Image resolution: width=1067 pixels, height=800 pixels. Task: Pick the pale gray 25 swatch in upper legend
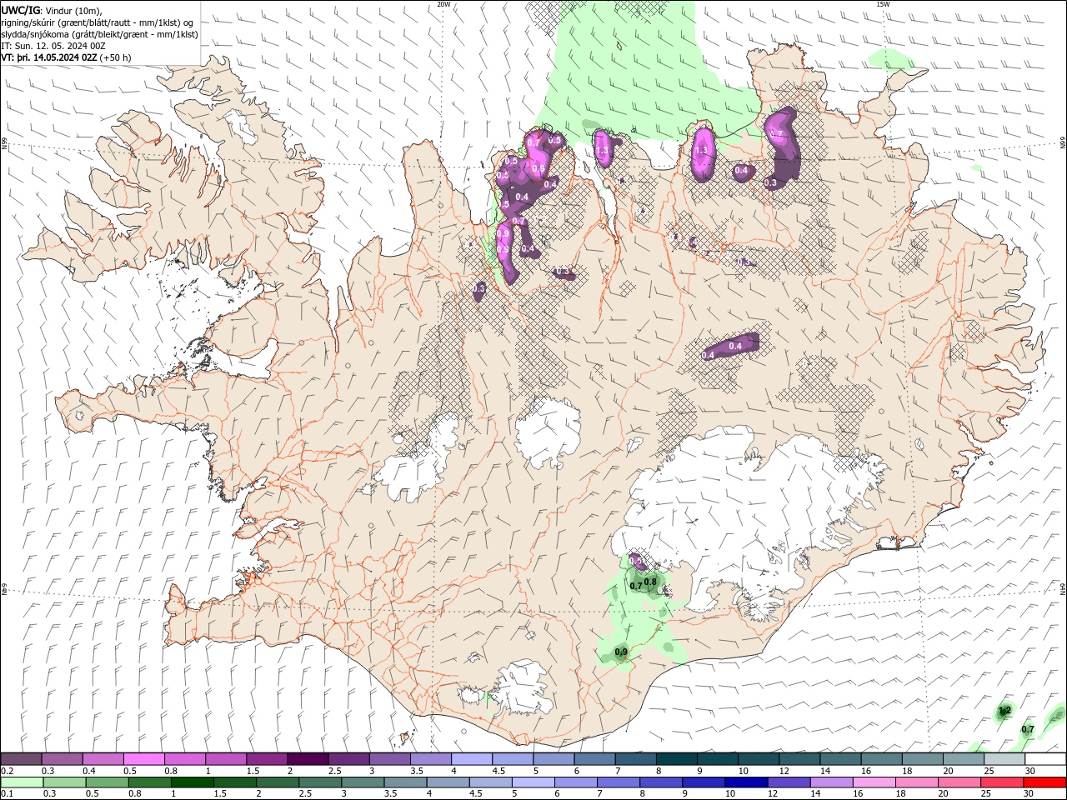pyautogui.click(x=1004, y=759)
